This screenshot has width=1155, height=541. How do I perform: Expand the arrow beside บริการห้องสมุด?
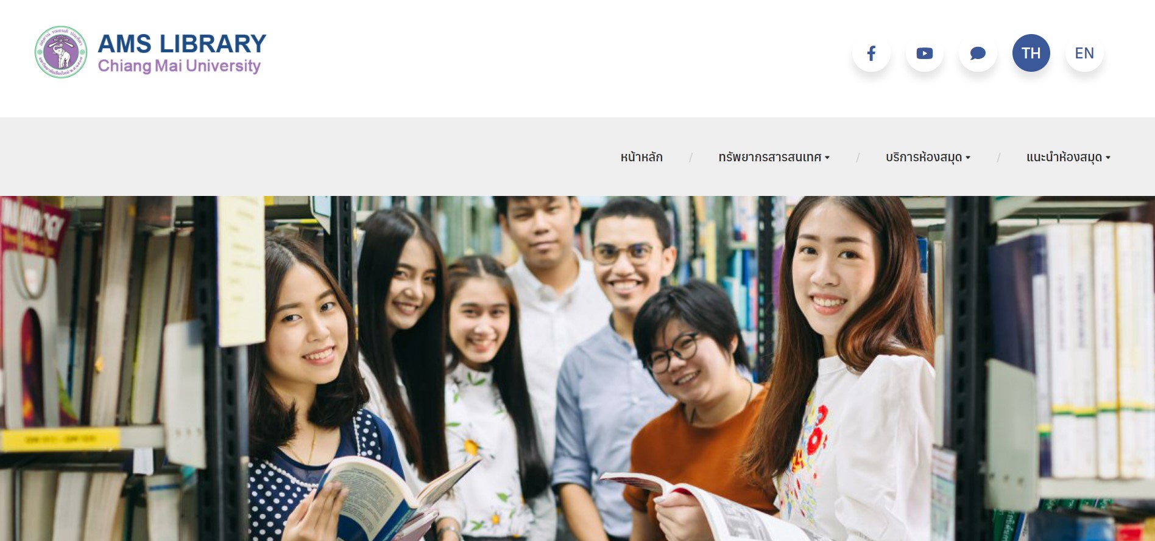pyautogui.click(x=968, y=158)
